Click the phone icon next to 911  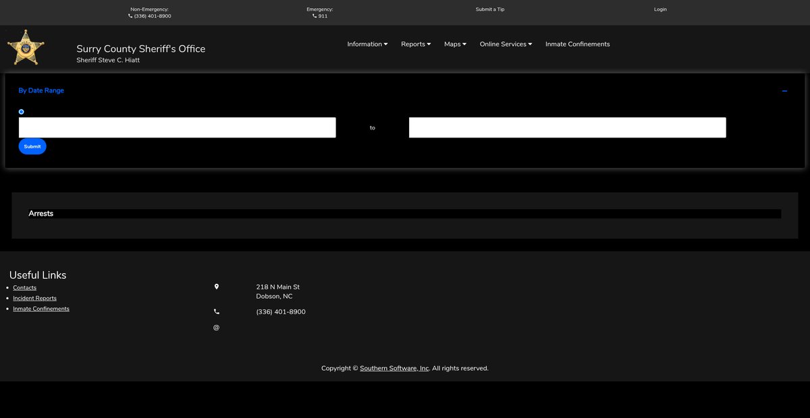point(315,16)
